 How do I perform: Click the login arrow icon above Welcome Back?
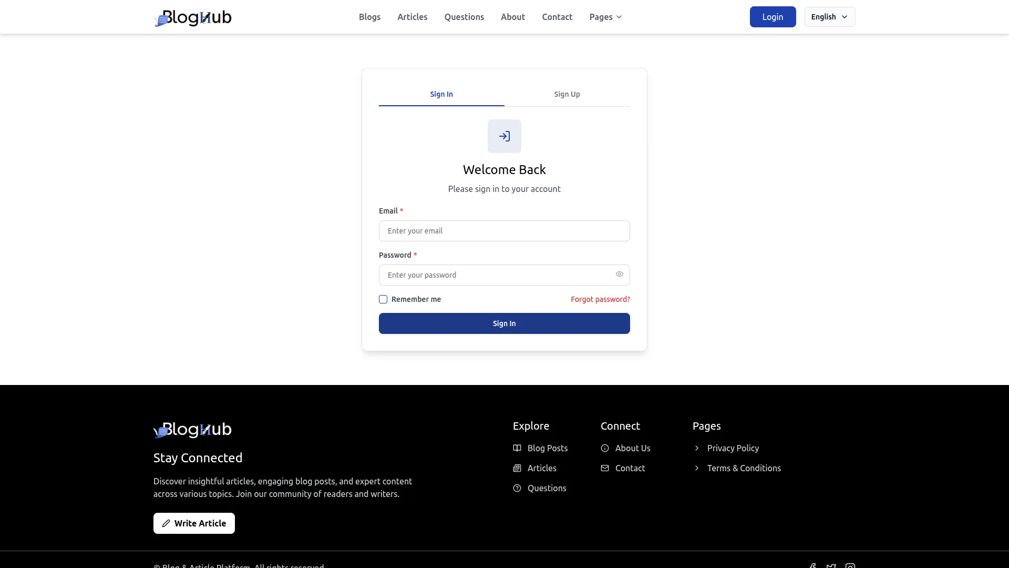(504, 136)
